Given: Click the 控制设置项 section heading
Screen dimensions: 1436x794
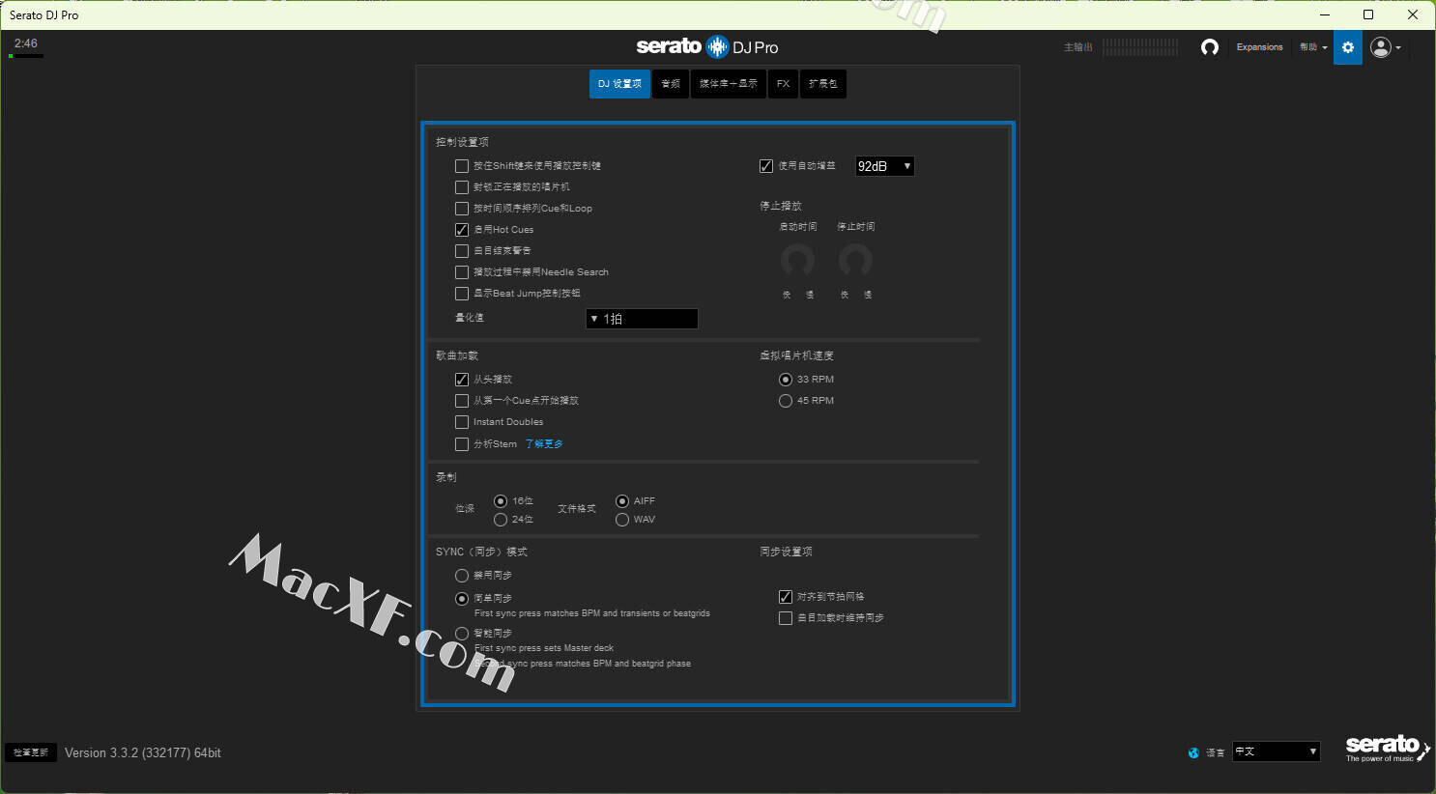Looking at the screenshot, I should tap(462, 142).
